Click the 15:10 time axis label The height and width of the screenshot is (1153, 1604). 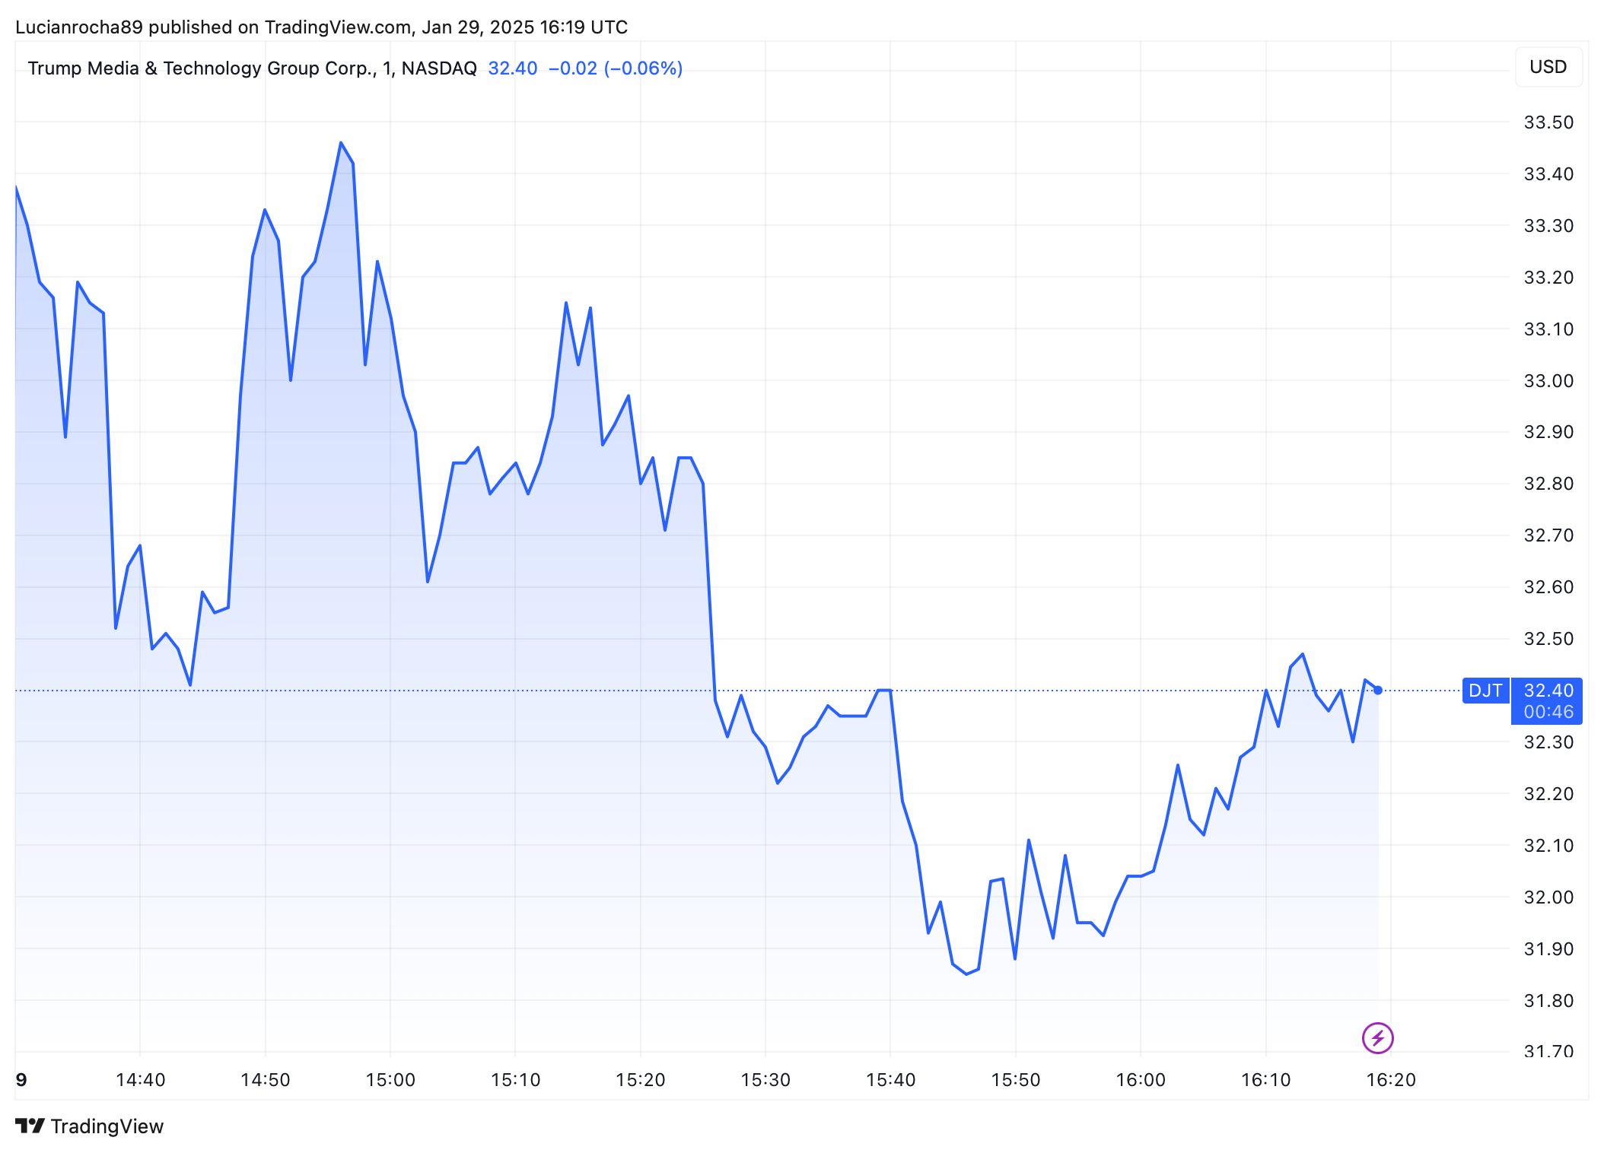pyautogui.click(x=515, y=1080)
